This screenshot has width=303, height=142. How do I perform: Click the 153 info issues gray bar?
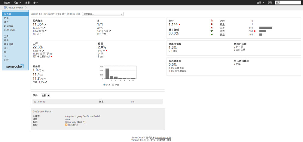tap(261, 34)
